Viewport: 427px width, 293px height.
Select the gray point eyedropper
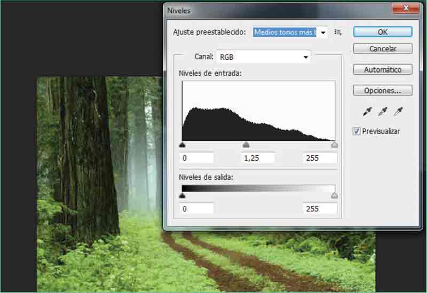click(x=382, y=112)
